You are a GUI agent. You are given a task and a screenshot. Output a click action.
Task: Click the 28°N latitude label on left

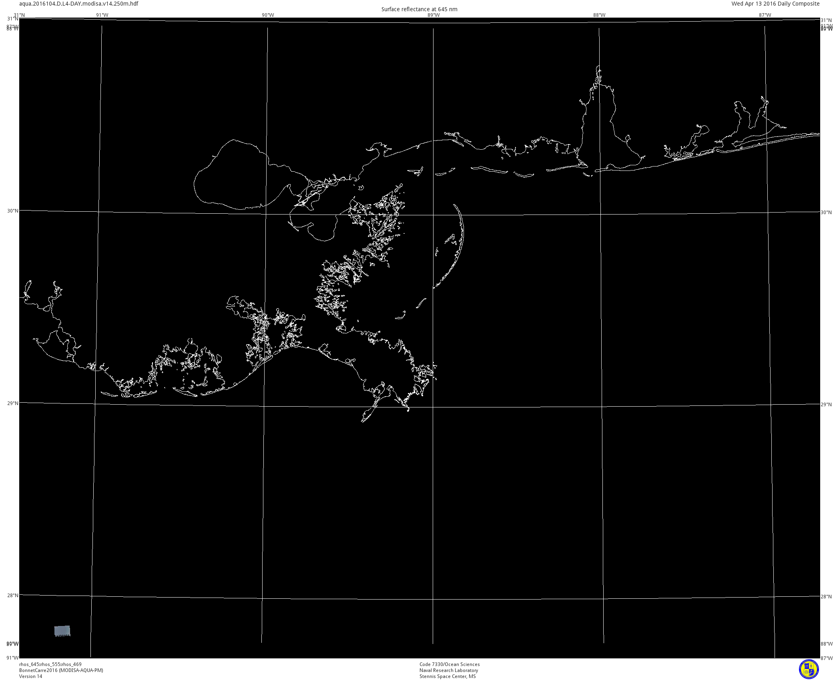point(13,596)
